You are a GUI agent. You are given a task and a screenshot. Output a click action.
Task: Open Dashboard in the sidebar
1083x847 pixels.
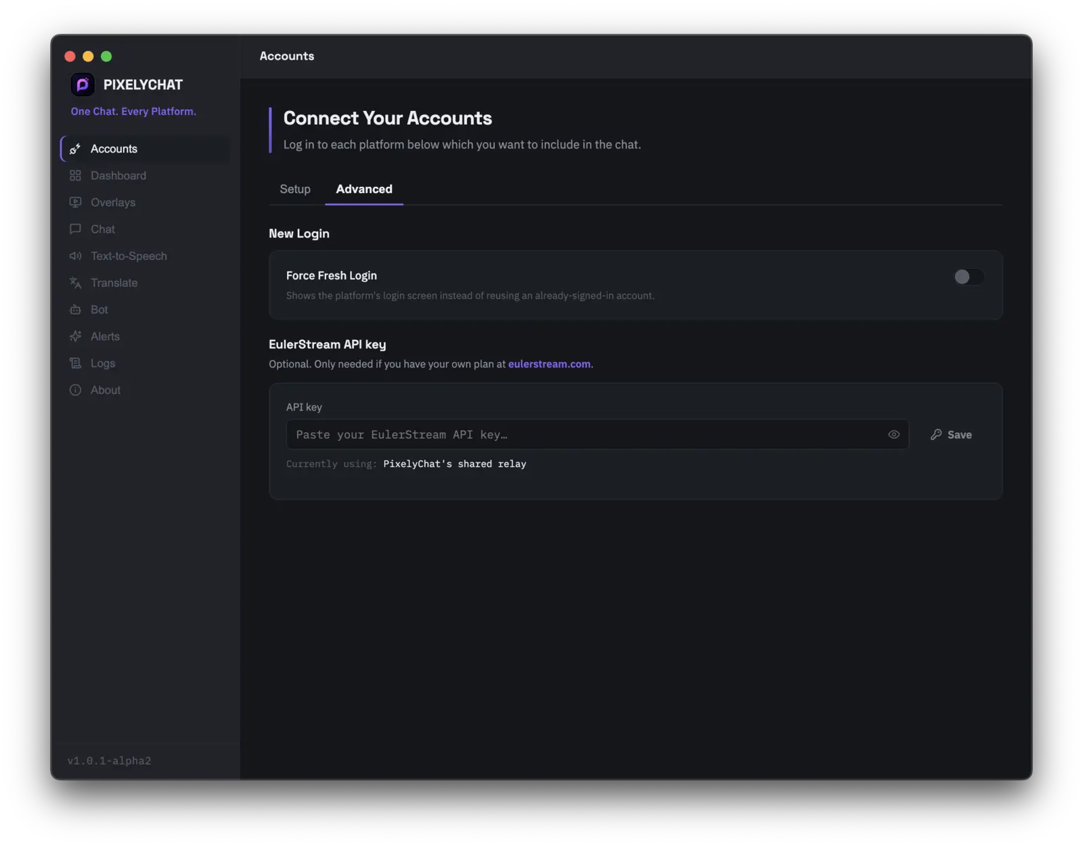(x=146, y=175)
